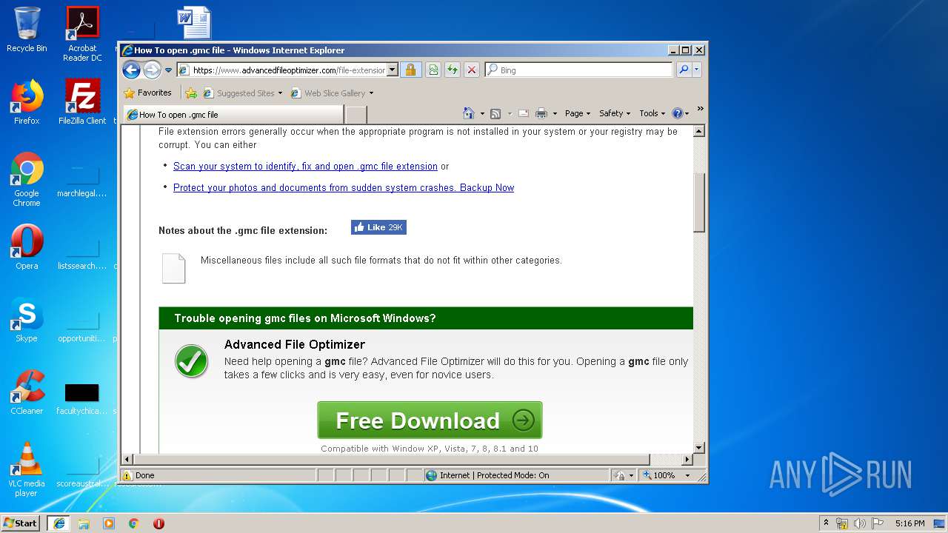Viewport: 948px width, 533px height.
Task: Show hidden tray icons arrow
Action: (826, 523)
